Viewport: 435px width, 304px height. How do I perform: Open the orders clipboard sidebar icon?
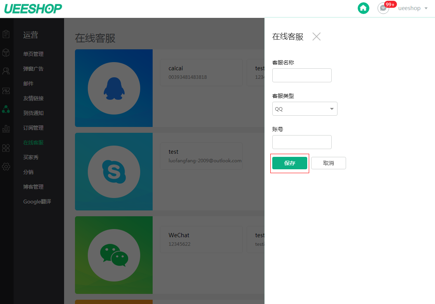[x=6, y=34]
